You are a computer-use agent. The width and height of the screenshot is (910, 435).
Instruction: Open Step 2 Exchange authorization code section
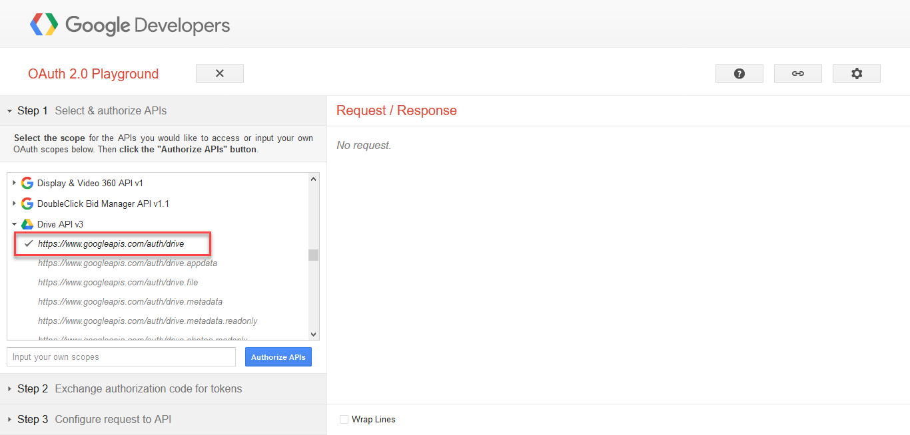[148, 388]
